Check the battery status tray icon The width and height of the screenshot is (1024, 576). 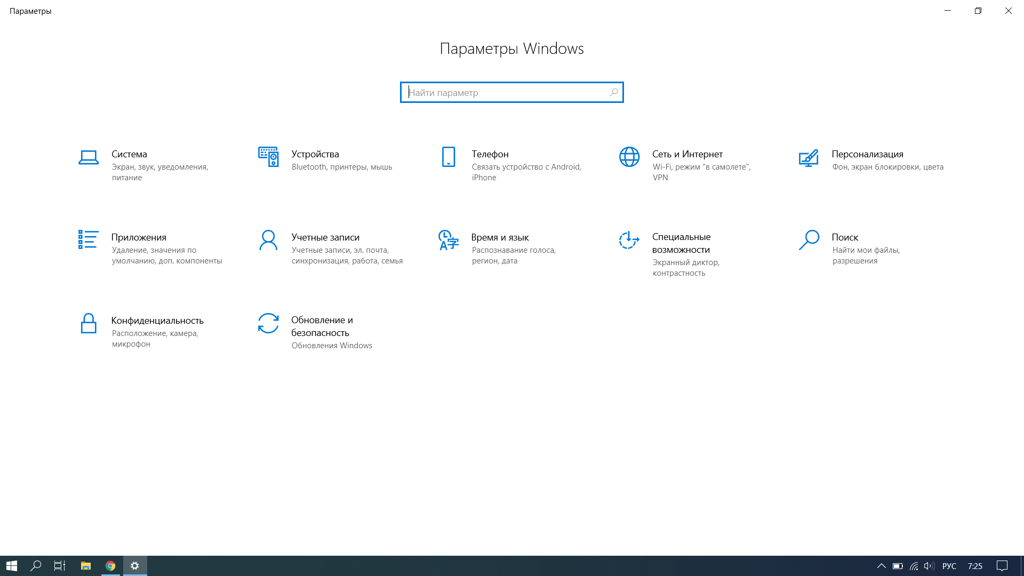point(898,566)
